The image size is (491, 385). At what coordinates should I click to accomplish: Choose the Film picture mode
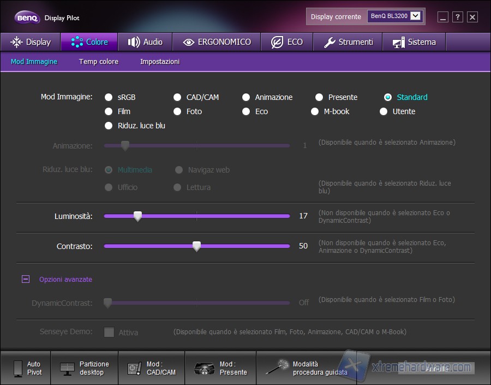pyautogui.click(x=109, y=111)
